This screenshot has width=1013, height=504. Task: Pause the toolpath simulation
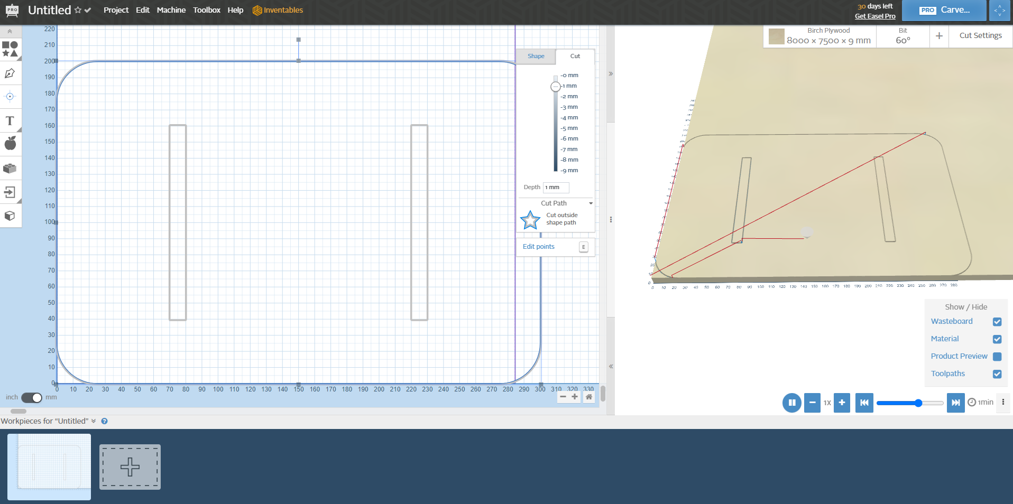792,403
